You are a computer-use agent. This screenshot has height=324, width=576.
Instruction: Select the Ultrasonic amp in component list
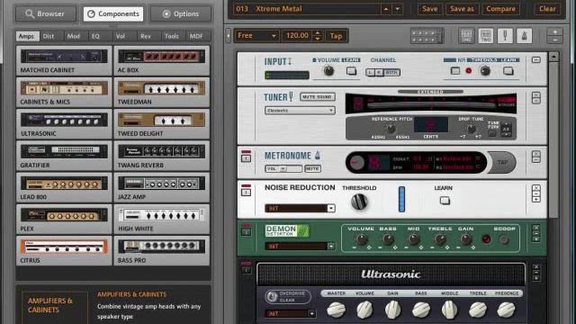(64, 124)
